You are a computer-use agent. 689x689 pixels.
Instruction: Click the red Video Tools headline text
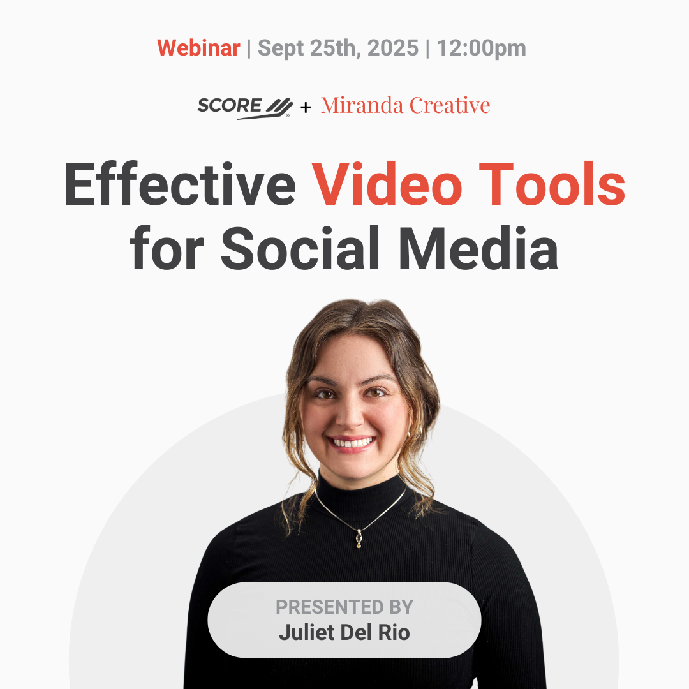469,185
